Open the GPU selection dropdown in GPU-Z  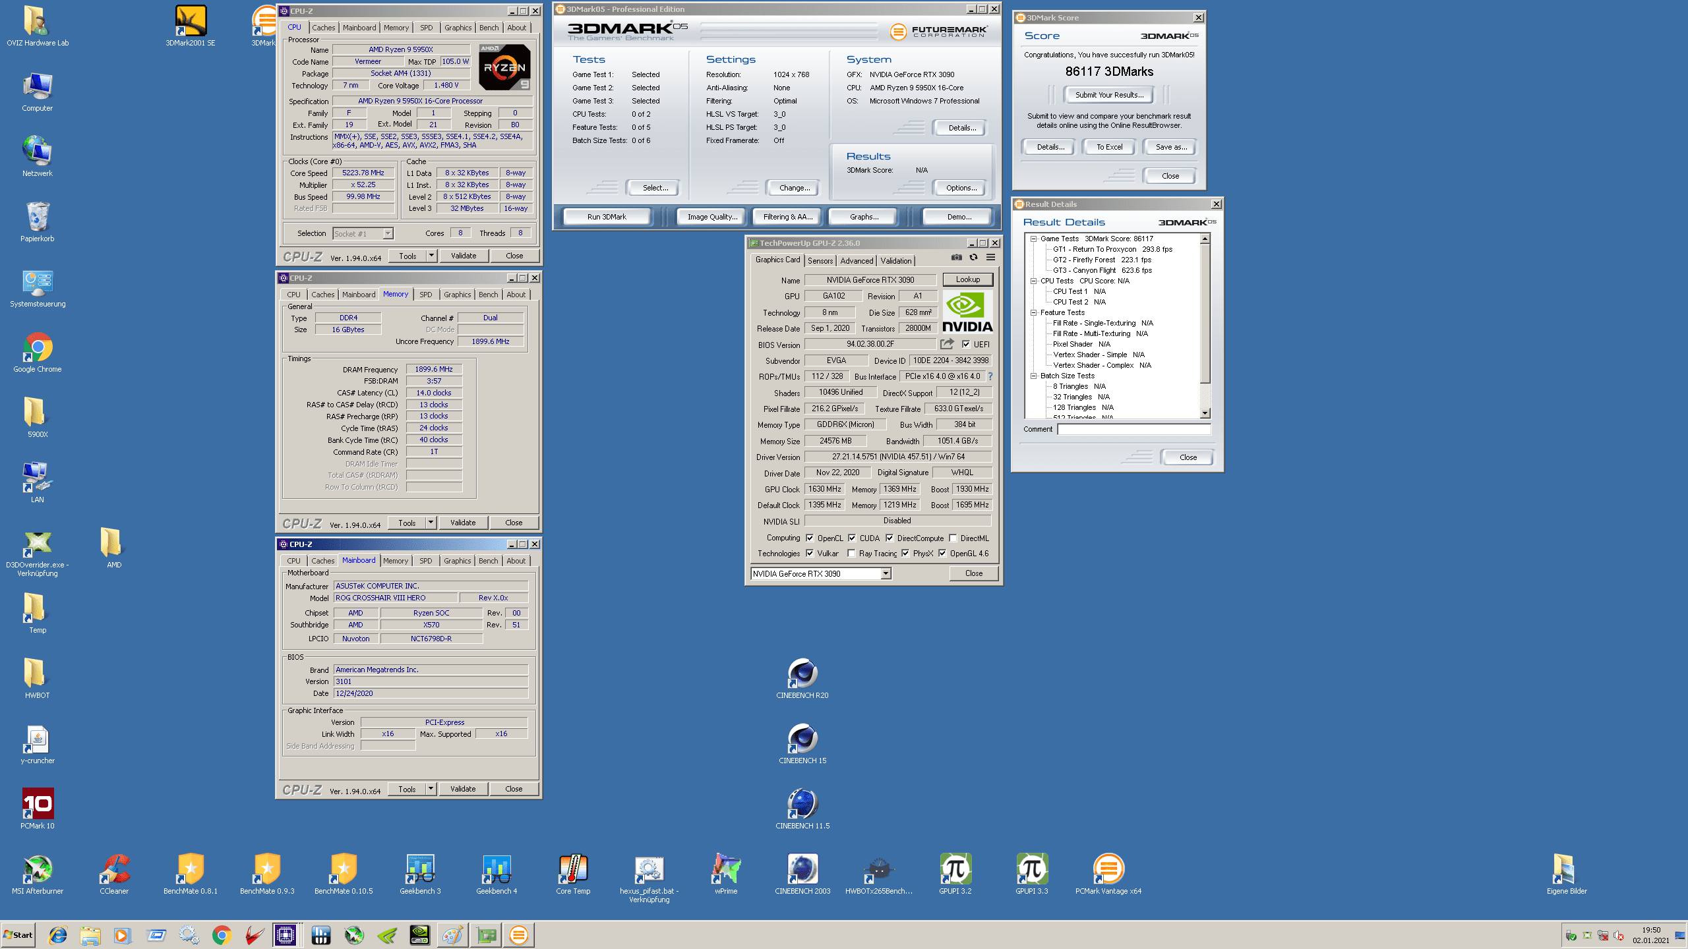click(886, 573)
